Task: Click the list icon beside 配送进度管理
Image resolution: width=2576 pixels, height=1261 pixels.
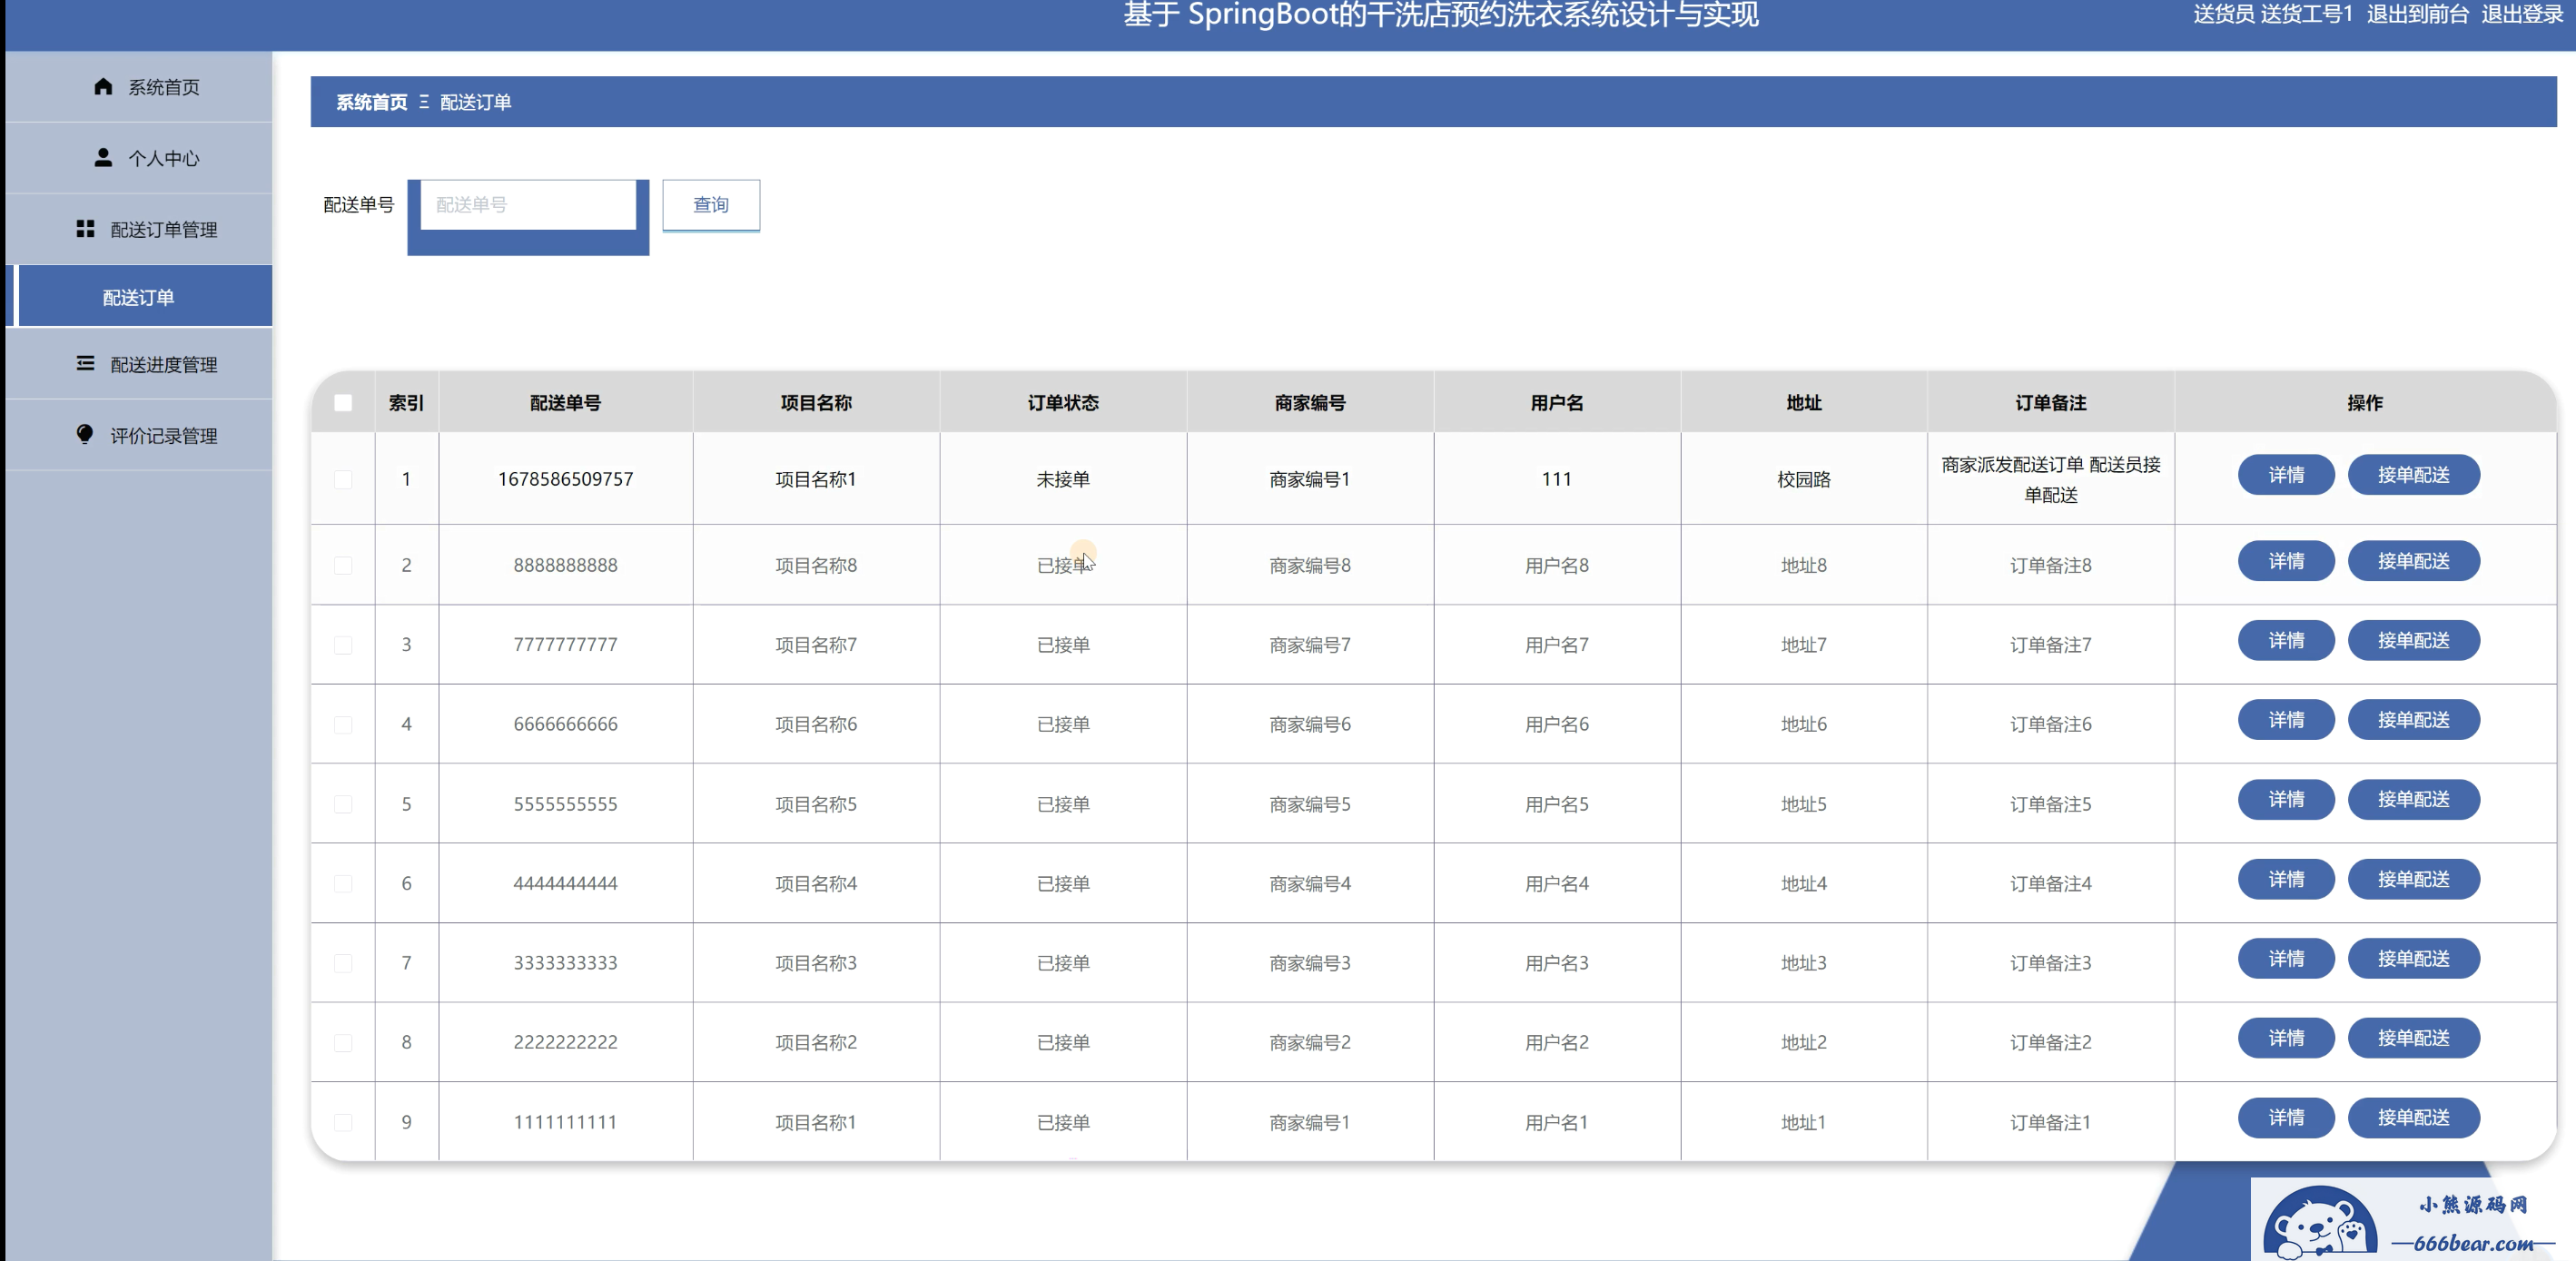Action: tap(85, 364)
